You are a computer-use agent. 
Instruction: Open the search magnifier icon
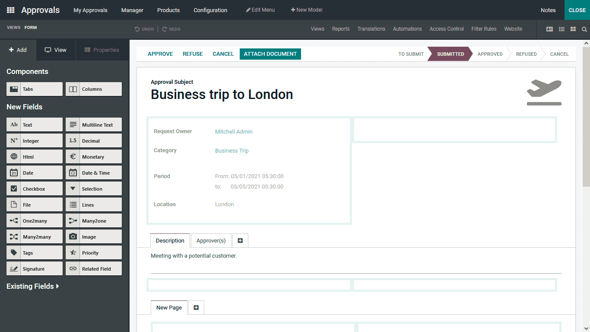(x=584, y=29)
